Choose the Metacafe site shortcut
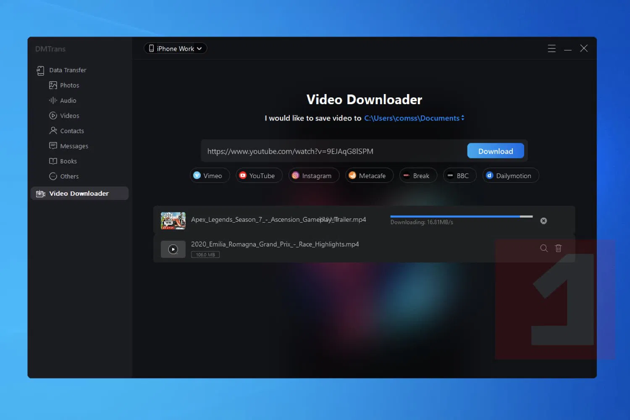This screenshot has height=420, width=630. (x=369, y=176)
